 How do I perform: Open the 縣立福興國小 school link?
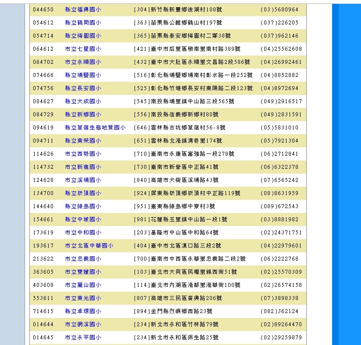pyautogui.click(x=83, y=10)
